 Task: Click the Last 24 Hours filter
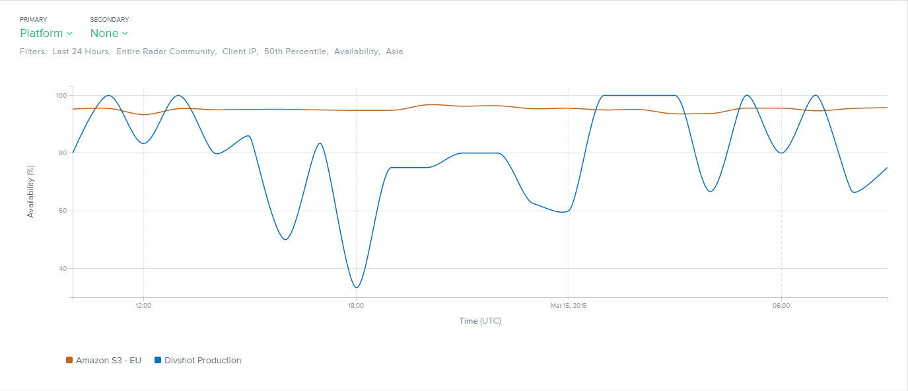[x=81, y=52]
